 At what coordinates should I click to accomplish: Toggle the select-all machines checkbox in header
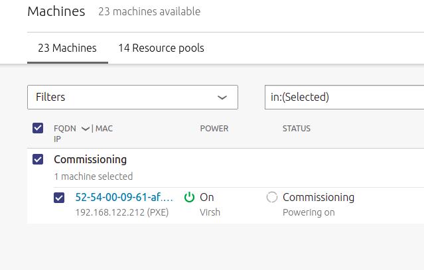[38, 128]
